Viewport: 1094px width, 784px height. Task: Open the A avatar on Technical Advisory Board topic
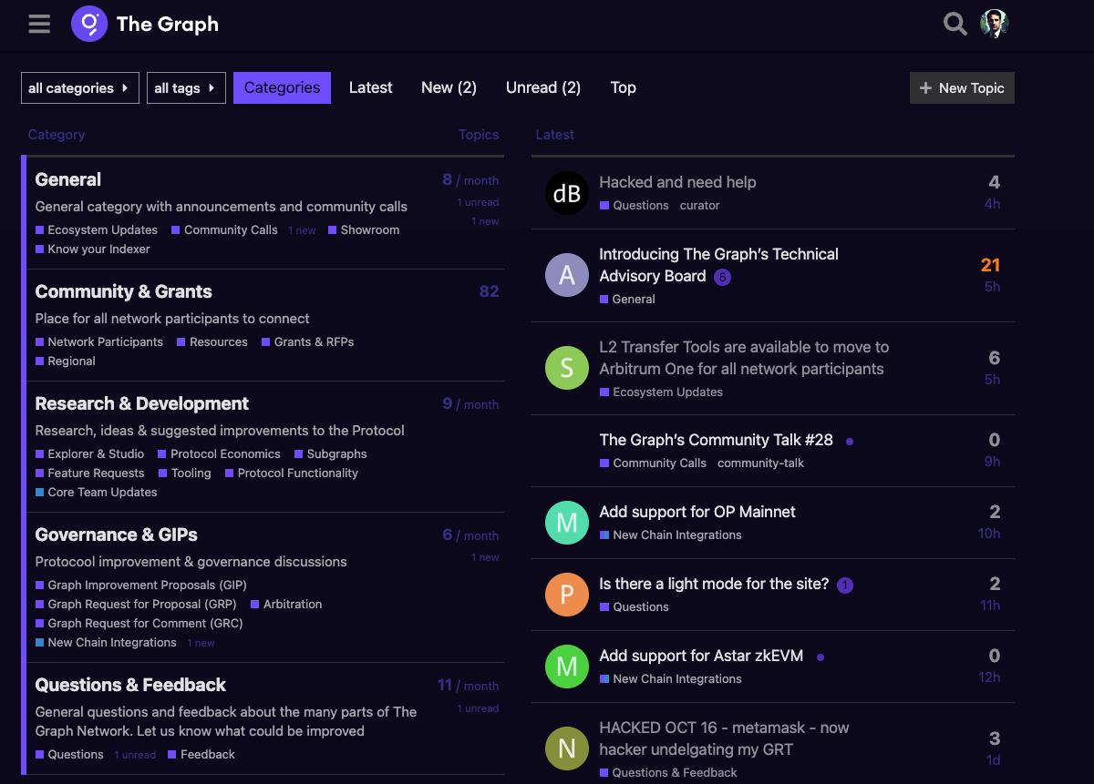coord(567,275)
